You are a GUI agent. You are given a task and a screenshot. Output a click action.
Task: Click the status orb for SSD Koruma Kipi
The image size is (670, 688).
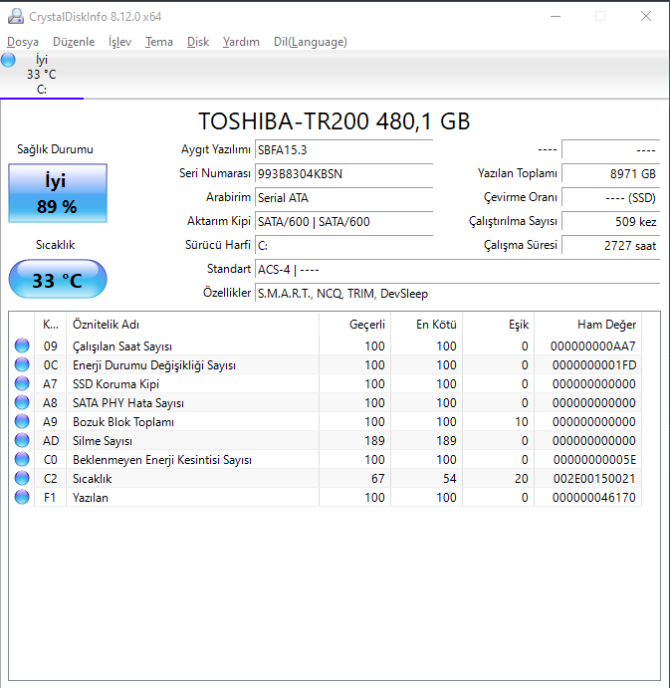click(x=22, y=384)
